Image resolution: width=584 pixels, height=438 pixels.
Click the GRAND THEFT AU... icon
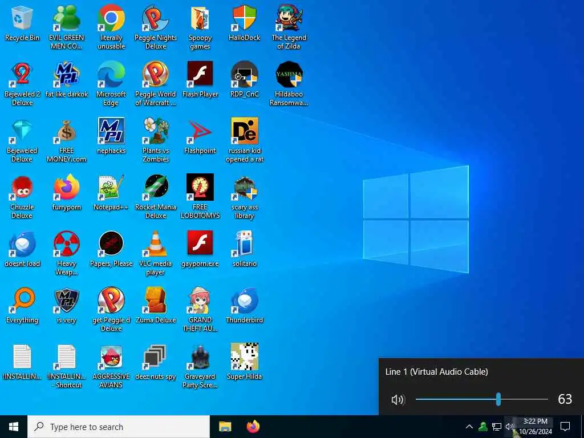coord(200,300)
